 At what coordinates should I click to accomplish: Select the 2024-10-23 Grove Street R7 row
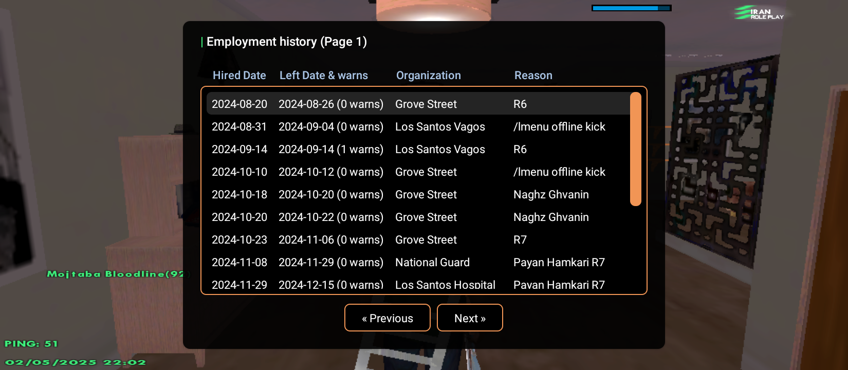418,239
